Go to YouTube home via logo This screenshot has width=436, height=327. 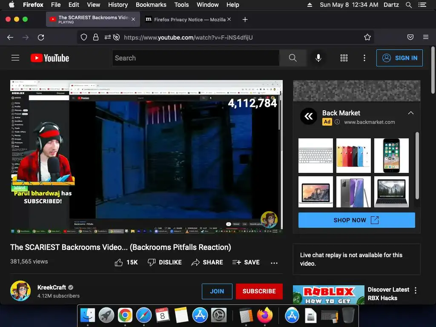(x=50, y=58)
